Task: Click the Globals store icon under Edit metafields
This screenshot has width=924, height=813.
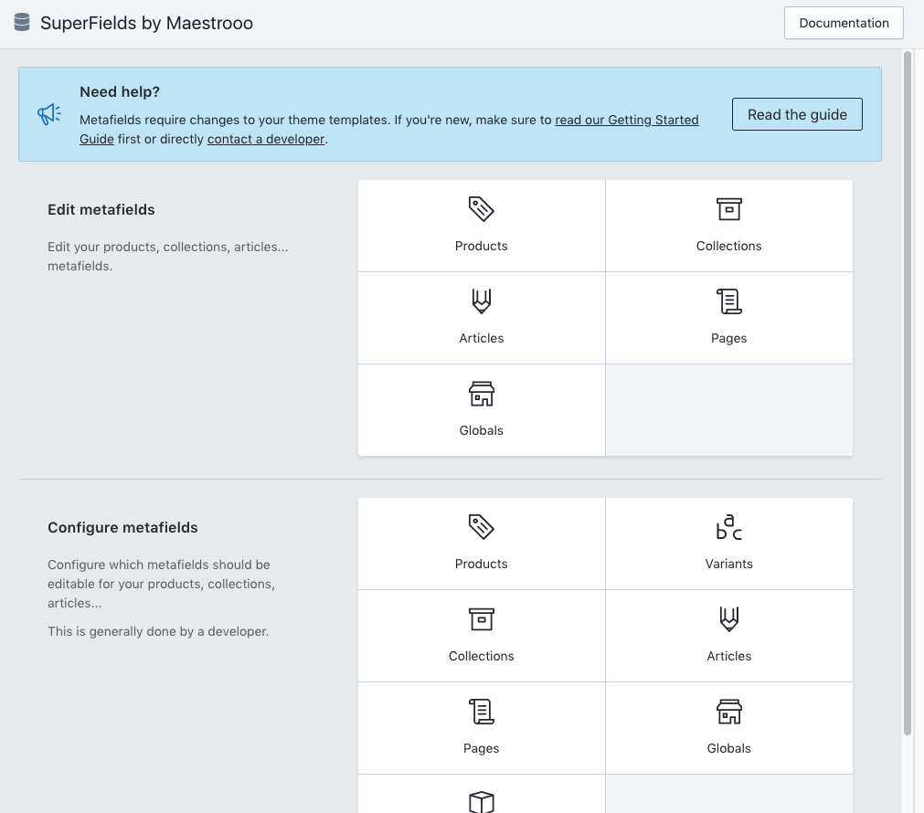Action: point(481,394)
